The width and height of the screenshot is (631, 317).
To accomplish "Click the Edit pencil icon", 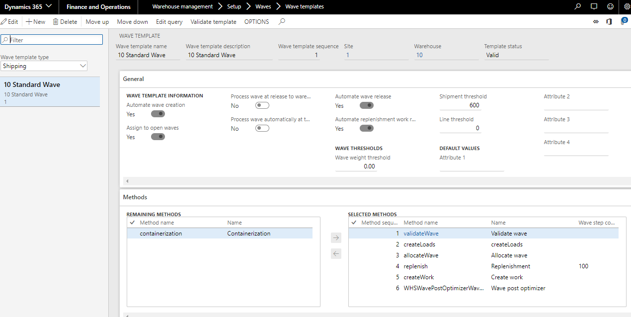I will 5,21.
